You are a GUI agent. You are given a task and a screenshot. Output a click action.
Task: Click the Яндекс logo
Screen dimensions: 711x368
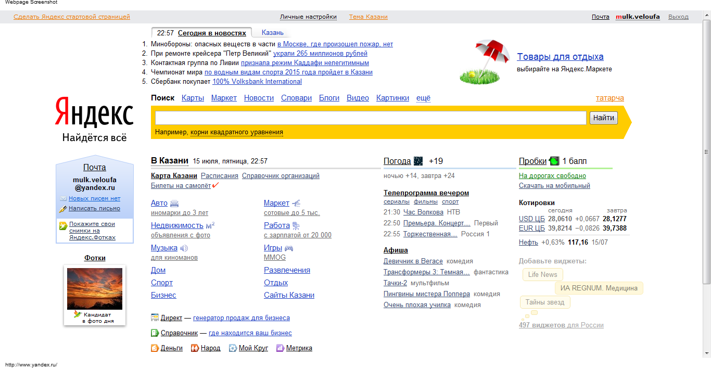[x=94, y=111]
